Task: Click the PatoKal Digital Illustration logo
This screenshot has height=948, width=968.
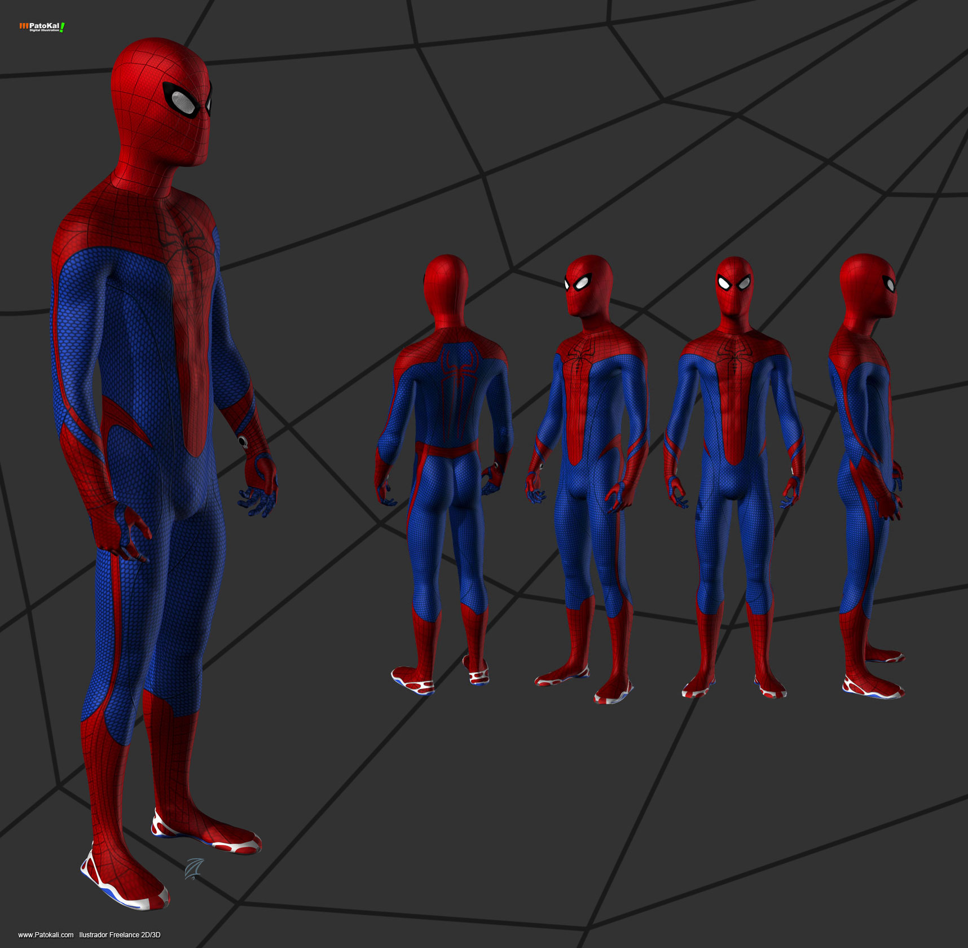Action: tap(42, 25)
